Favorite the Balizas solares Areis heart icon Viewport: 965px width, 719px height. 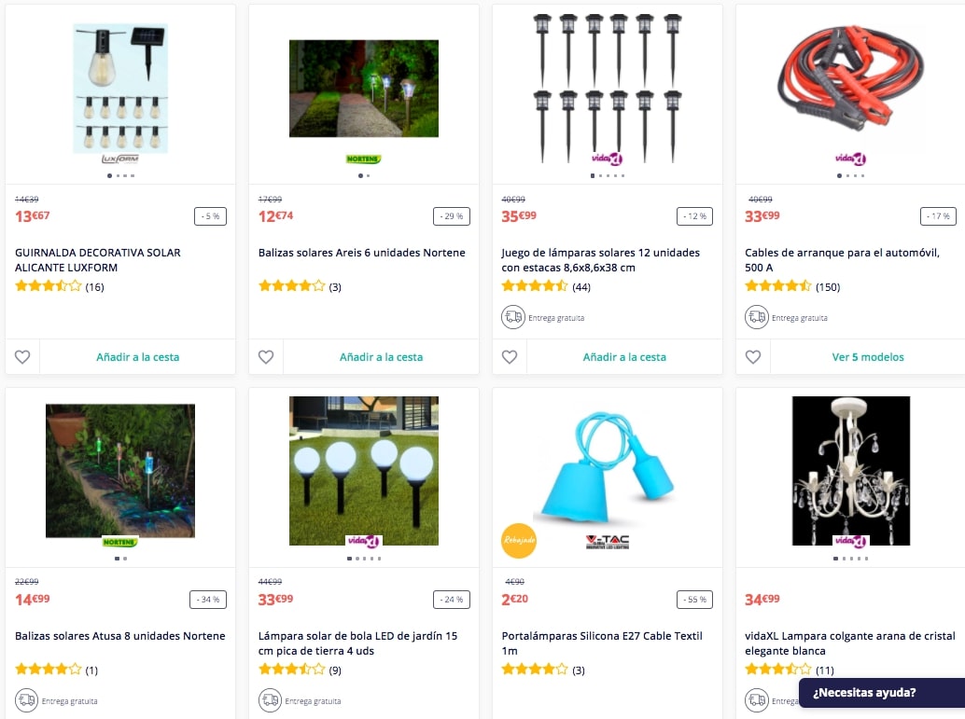[x=266, y=357]
